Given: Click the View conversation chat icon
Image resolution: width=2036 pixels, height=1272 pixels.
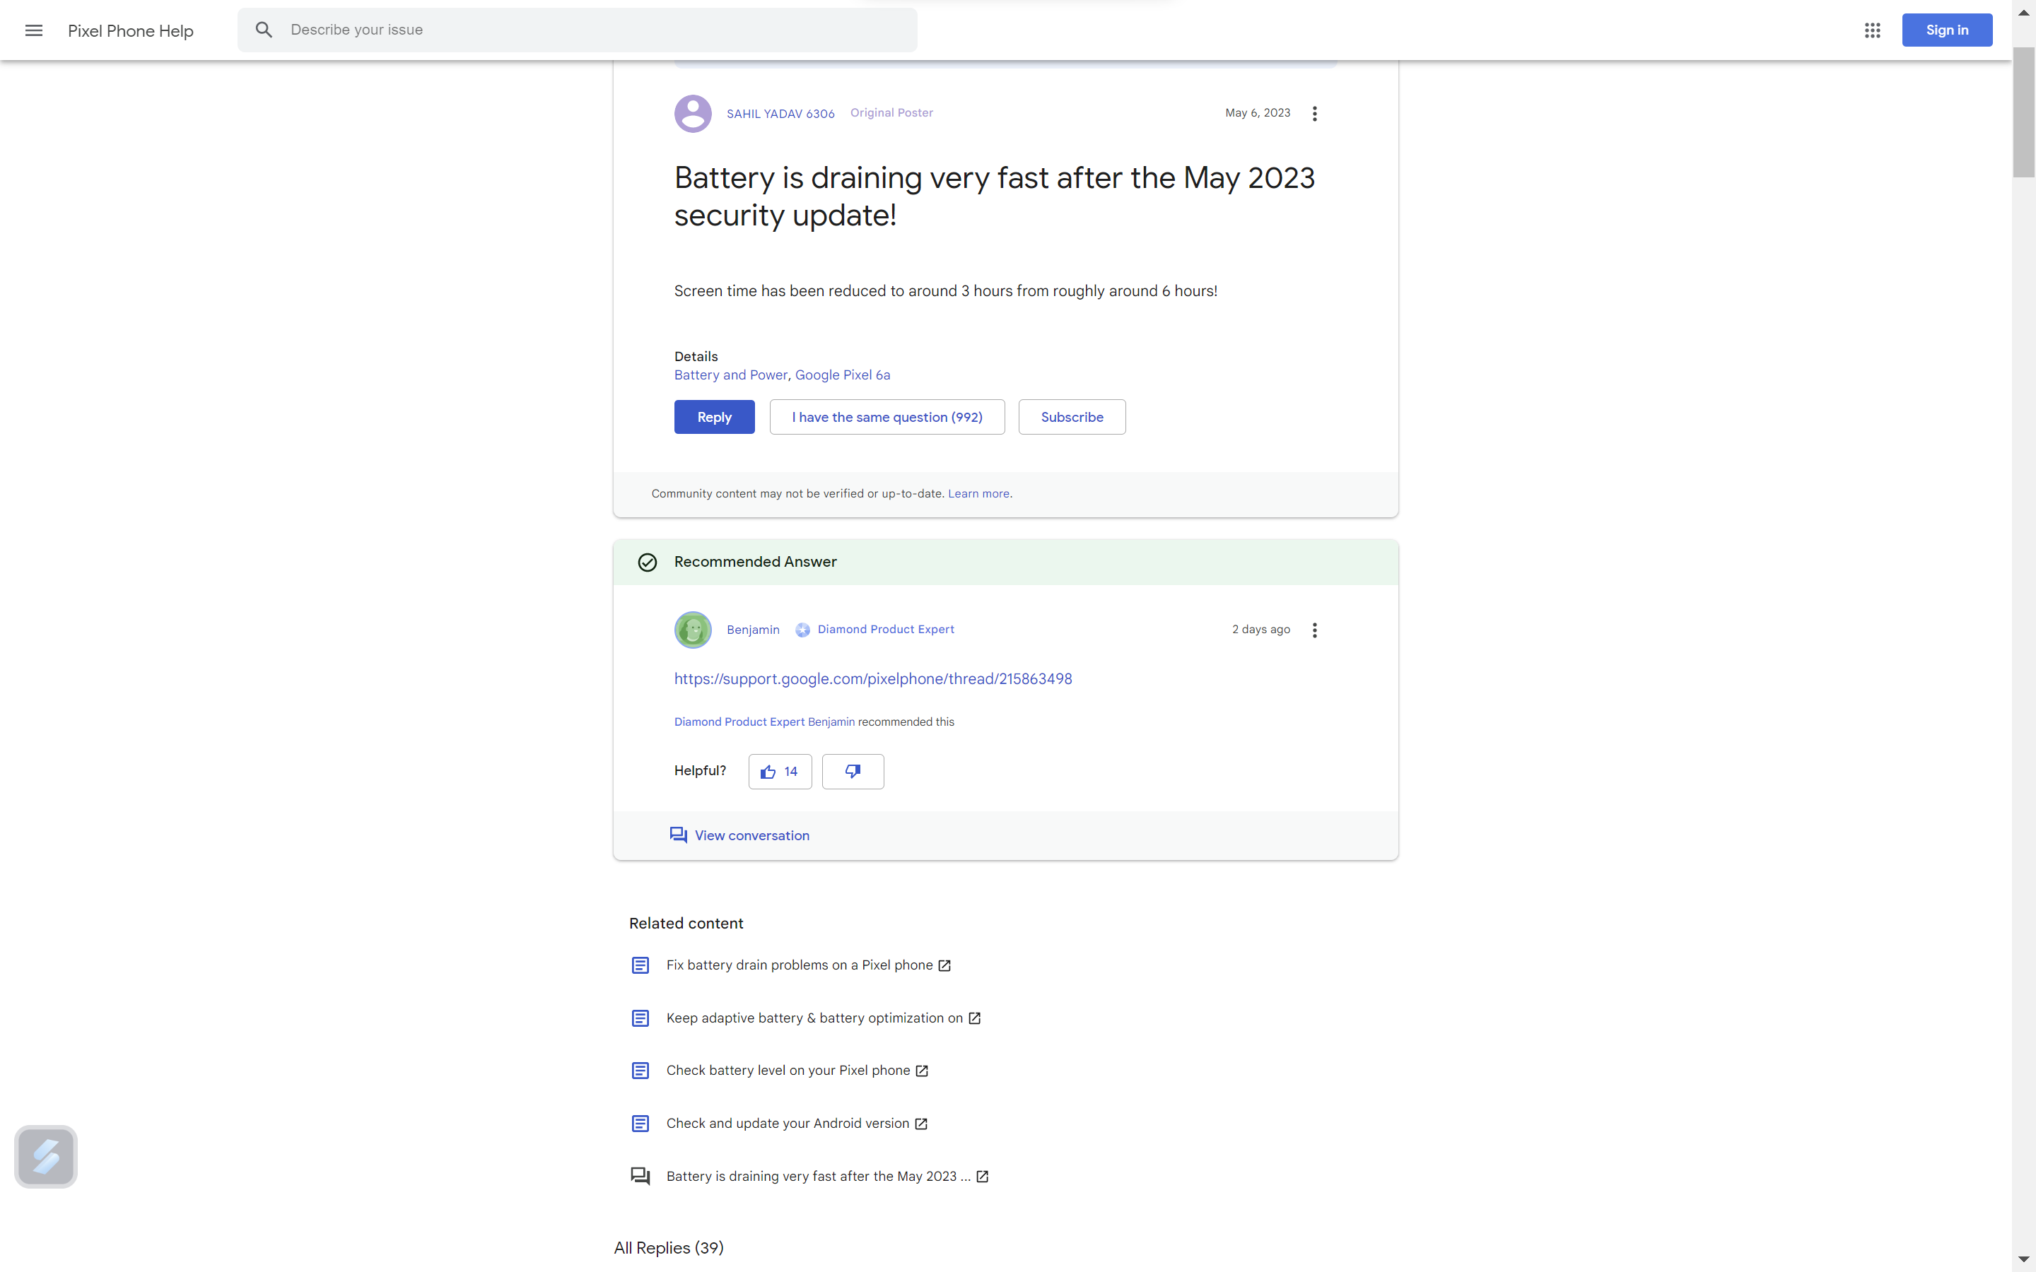Looking at the screenshot, I should point(678,835).
